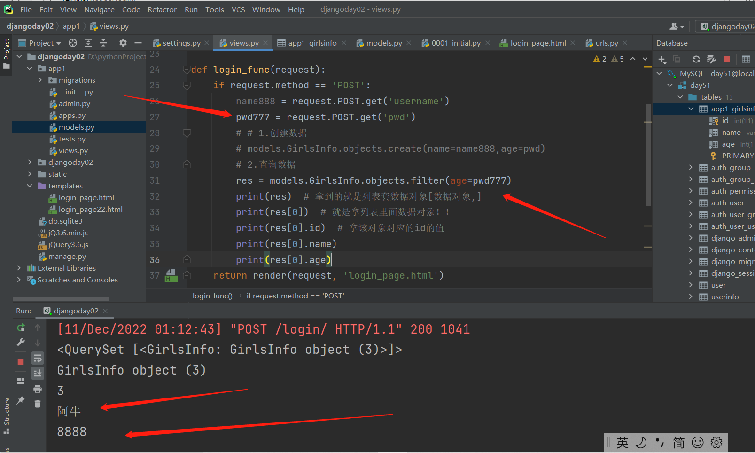This screenshot has height=453, width=755.
Task: Stop the running djangoday02 process
Action: [x=21, y=361]
